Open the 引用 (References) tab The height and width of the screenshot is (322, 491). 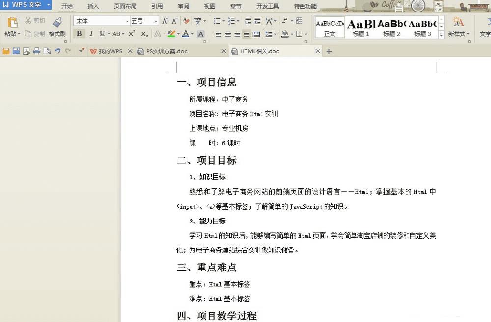coord(157,6)
